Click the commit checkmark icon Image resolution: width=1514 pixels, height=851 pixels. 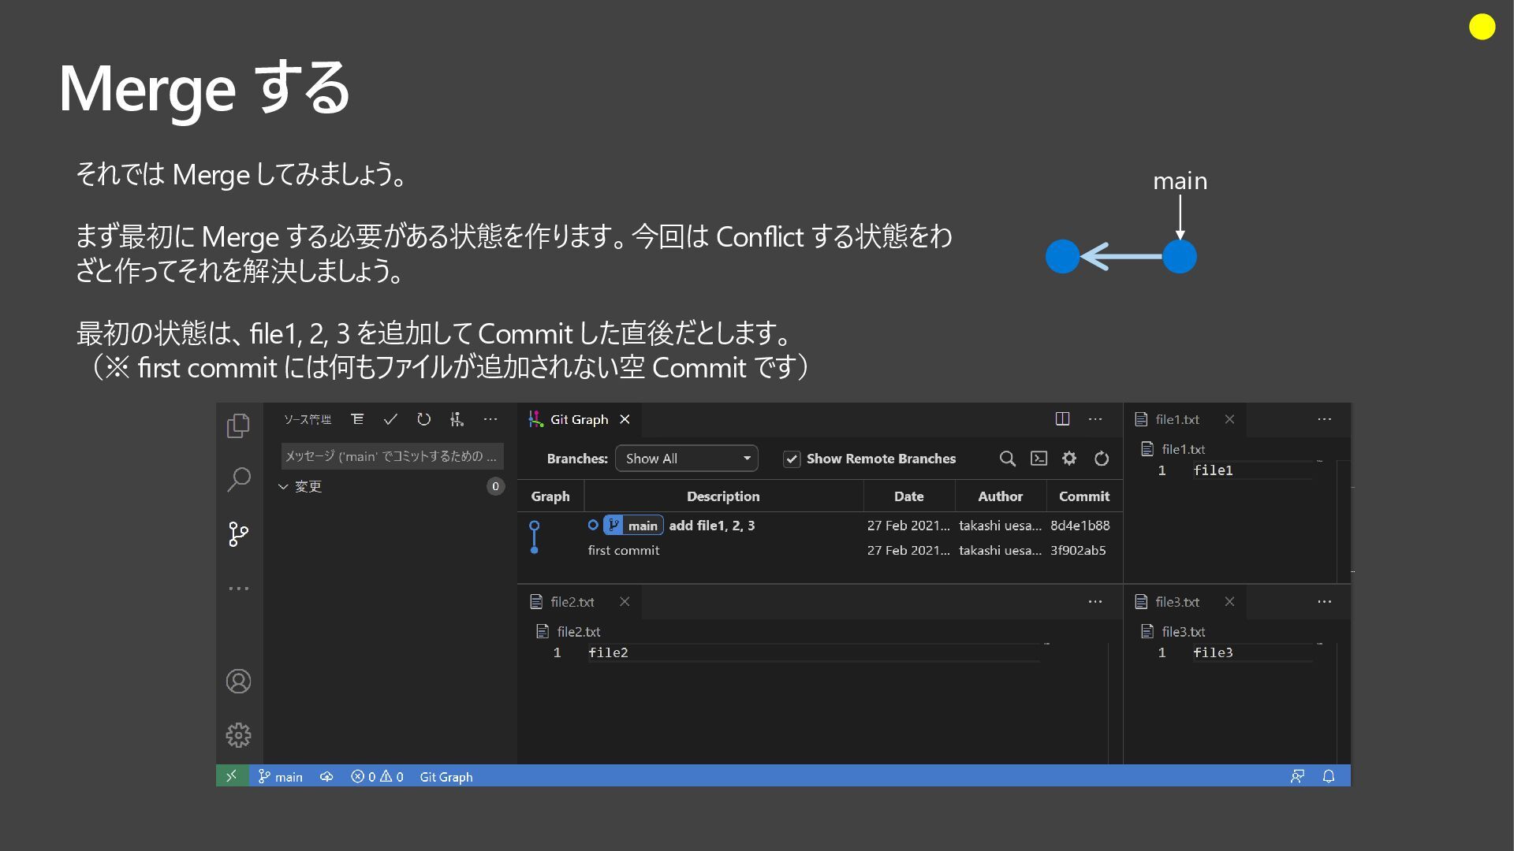(x=390, y=419)
